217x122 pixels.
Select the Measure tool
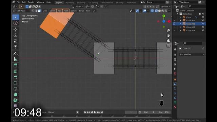[x=16, y=59]
